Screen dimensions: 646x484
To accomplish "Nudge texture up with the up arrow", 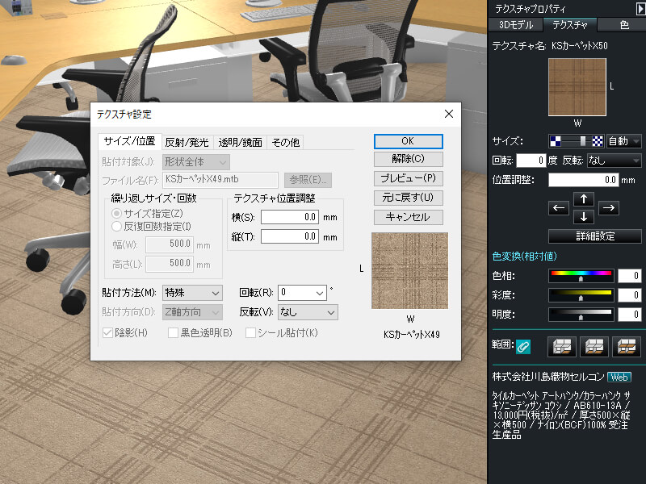I will pyautogui.click(x=582, y=198).
